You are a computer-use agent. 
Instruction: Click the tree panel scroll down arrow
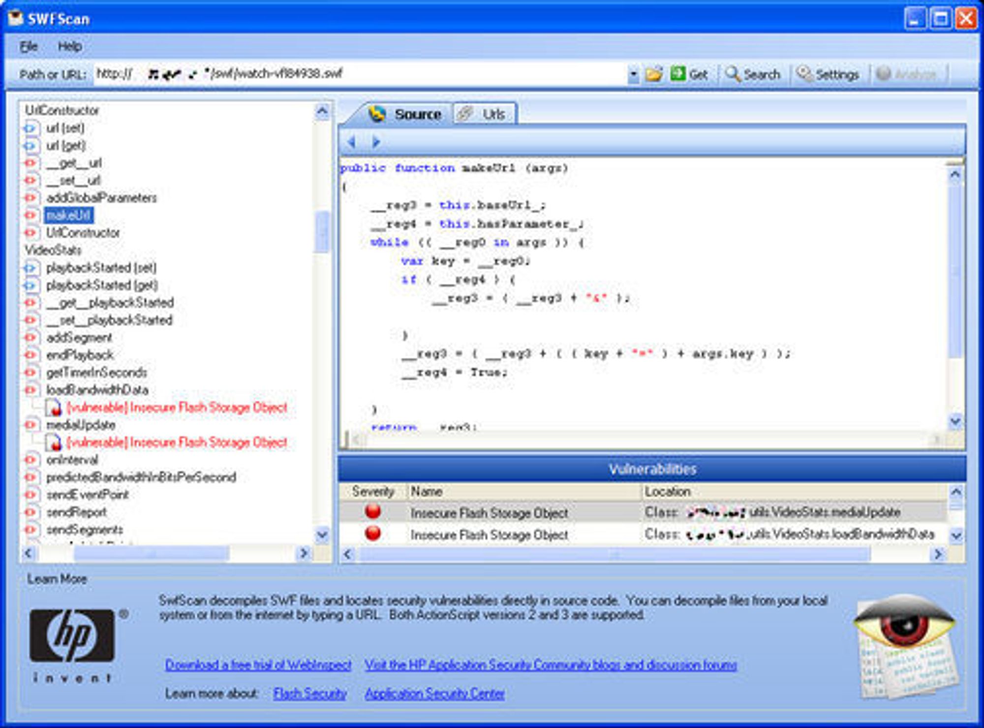[x=322, y=534]
